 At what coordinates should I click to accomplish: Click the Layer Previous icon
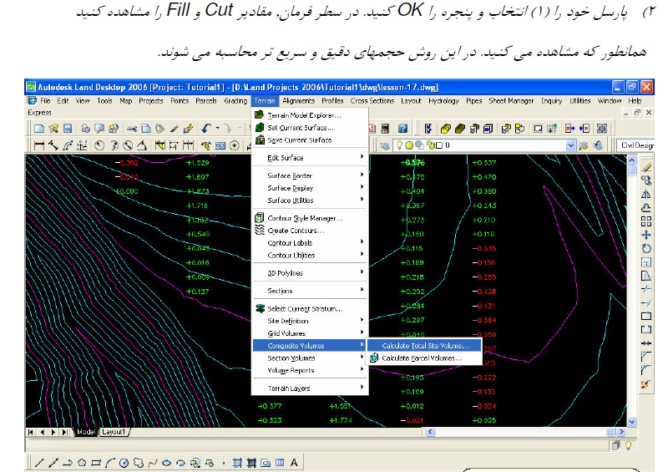598,145
